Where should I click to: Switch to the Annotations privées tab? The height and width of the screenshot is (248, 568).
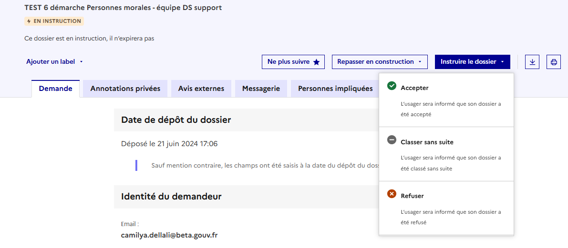[x=125, y=89]
